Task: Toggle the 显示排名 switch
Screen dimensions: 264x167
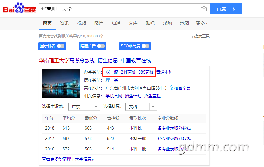Action: pyautogui.click(x=60, y=46)
